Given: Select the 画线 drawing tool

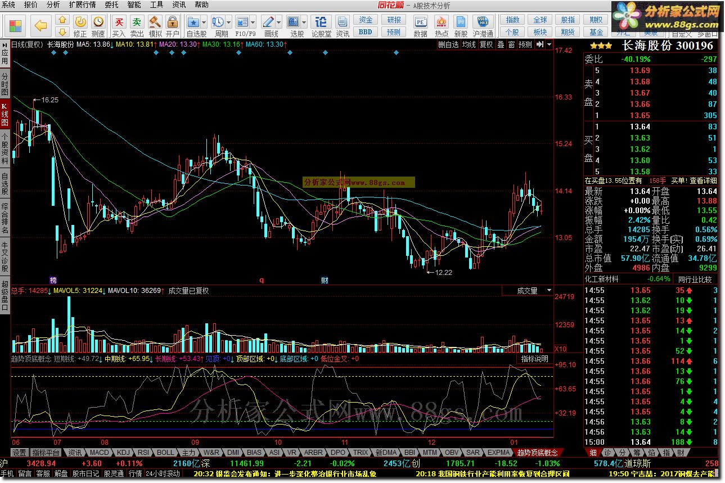Looking at the screenshot, I should point(268,22).
